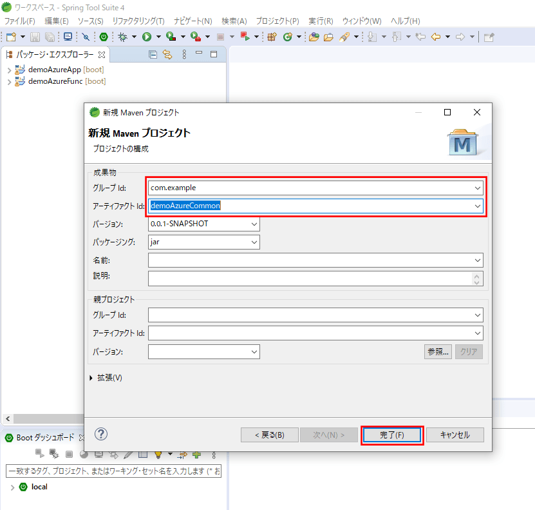Open the パッケージング jar dropdown
The image size is (535, 510).
tap(254, 242)
